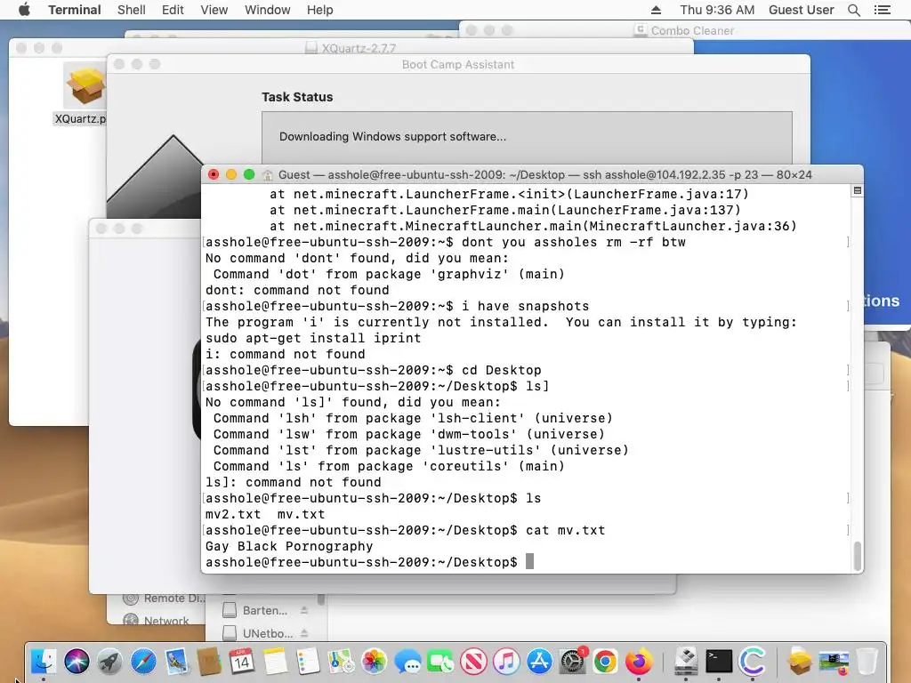Click the split pane button in Terminal

857,190
